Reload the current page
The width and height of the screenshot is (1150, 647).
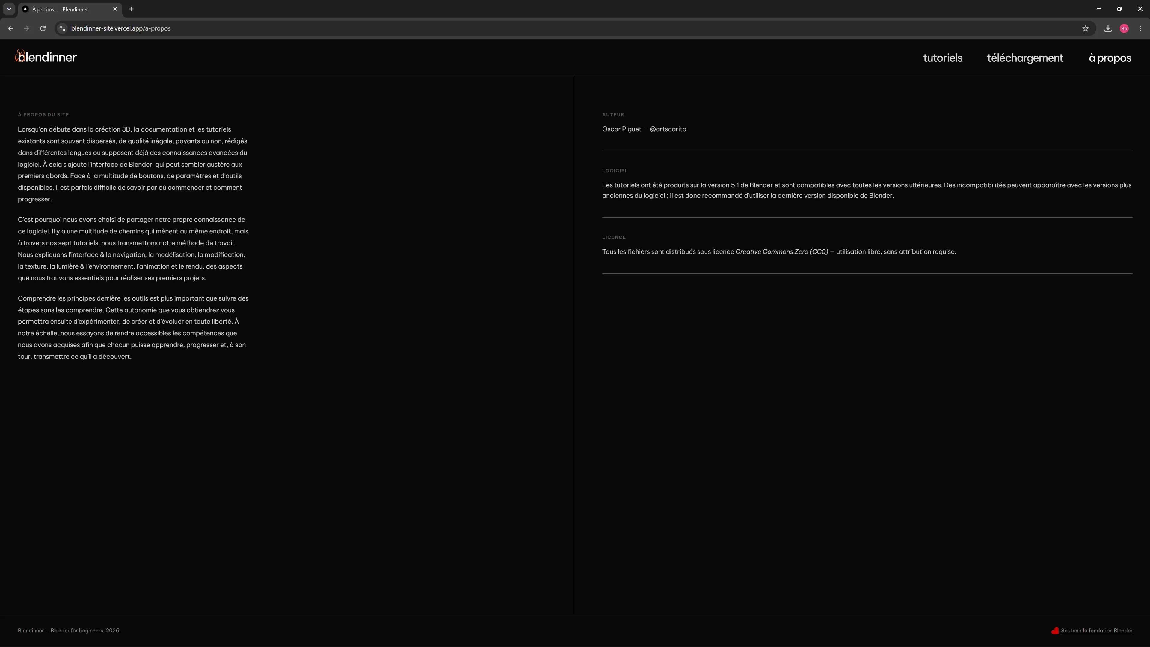click(43, 28)
